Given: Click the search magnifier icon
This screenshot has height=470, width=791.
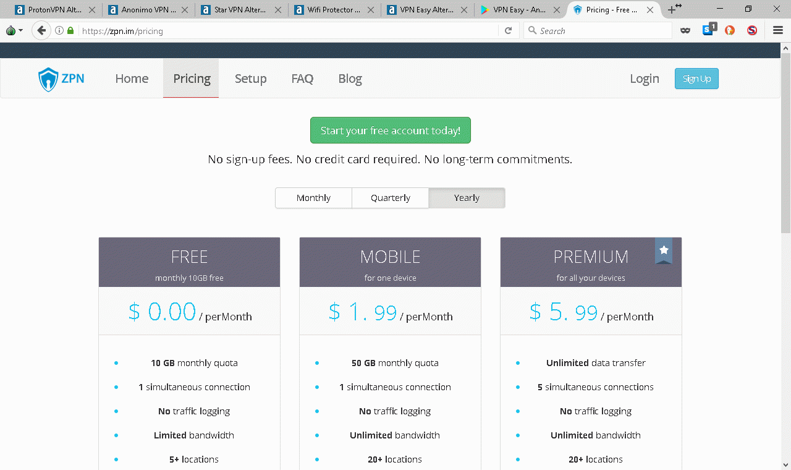Looking at the screenshot, I should point(532,30).
